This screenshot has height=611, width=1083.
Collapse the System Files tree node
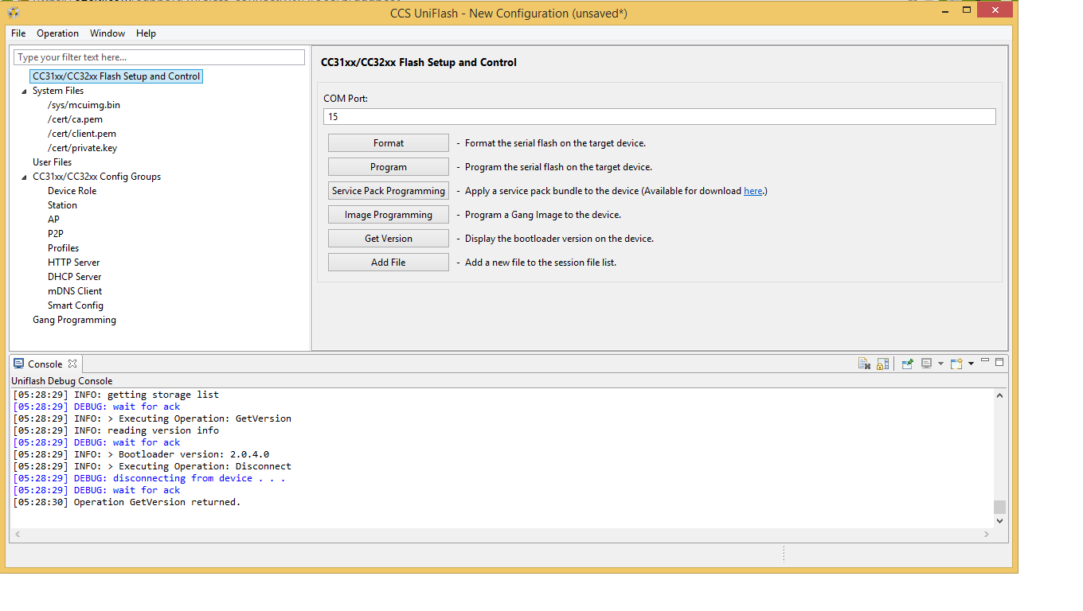(x=24, y=91)
